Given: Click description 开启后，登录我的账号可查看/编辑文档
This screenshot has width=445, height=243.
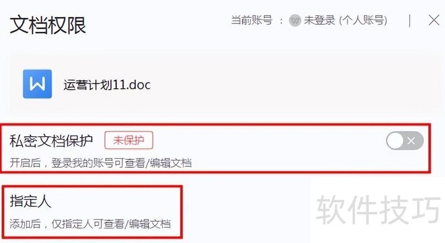Looking at the screenshot, I should 101,163.
